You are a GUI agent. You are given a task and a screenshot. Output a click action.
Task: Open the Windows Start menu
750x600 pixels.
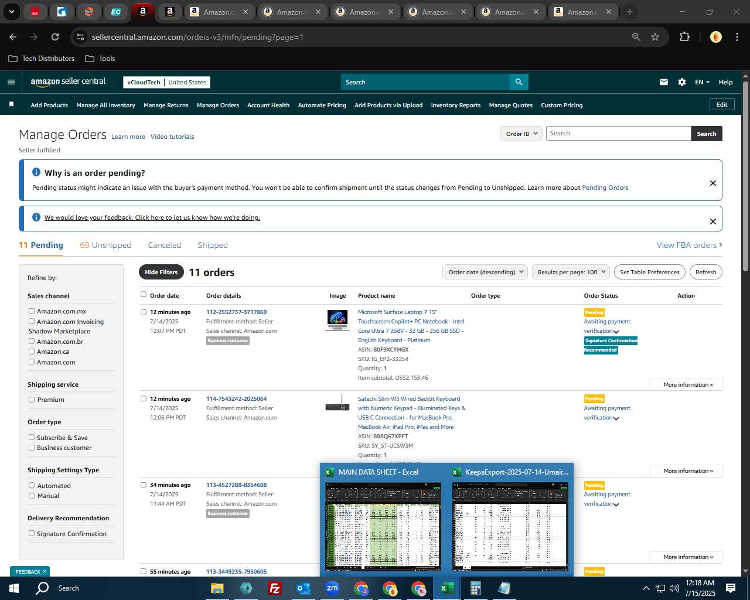coord(14,588)
